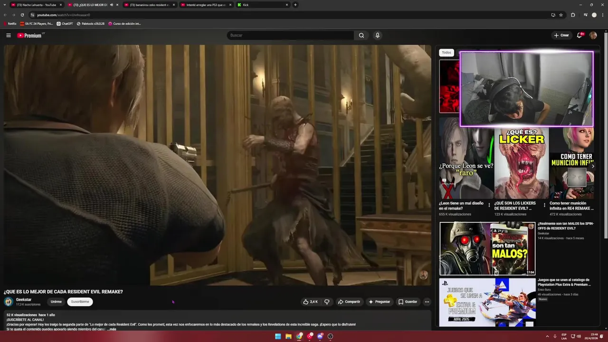This screenshot has height=342, width=608.
Task: Open Windows Start menu
Action: [x=278, y=336]
